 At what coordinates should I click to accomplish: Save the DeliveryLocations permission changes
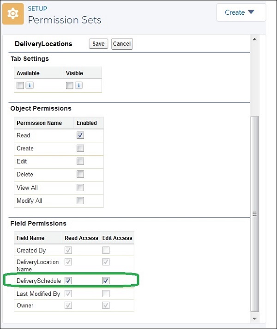(x=98, y=44)
